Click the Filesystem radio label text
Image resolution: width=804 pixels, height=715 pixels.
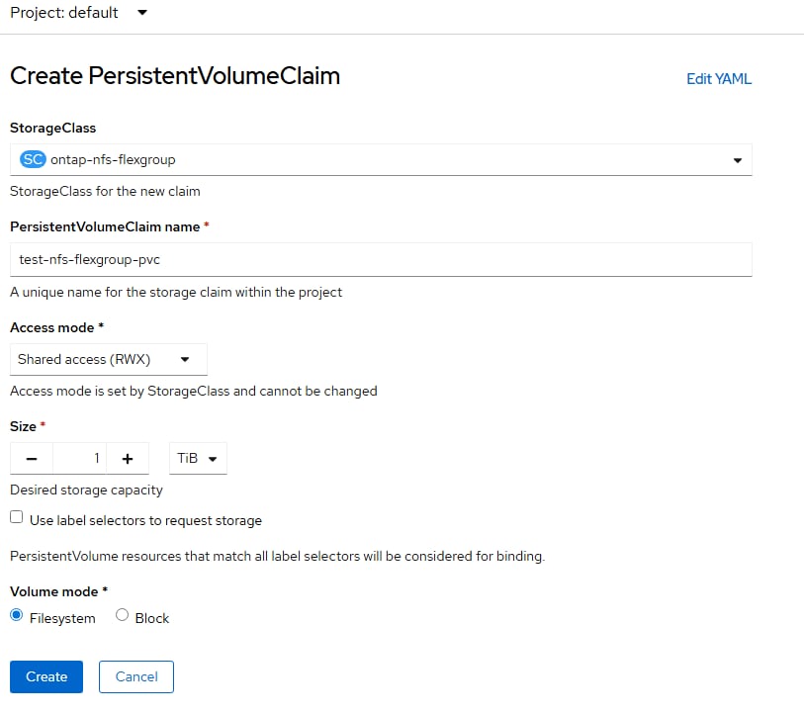62,618
